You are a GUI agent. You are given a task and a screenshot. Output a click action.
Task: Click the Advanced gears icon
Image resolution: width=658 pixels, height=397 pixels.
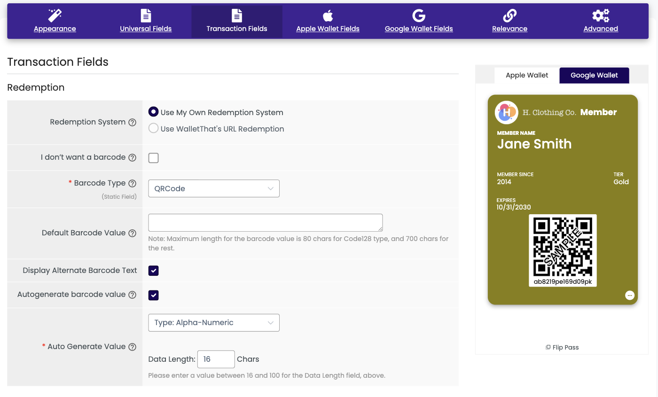point(601,16)
